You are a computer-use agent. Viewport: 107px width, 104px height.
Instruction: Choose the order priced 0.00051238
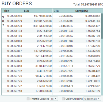51,26
